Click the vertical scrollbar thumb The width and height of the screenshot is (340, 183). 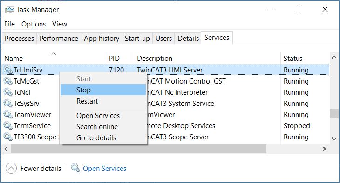pyautogui.click(x=334, y=114)
